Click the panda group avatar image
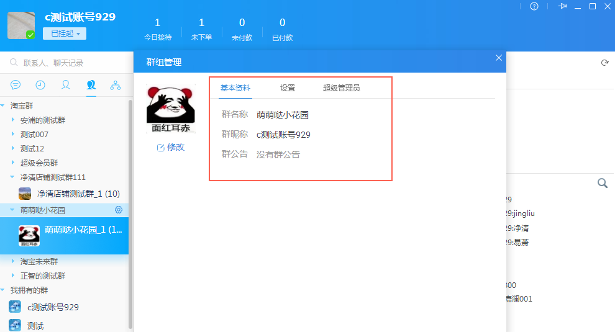The width and height of the screenshot is (615, 332). tap(171, 109)
